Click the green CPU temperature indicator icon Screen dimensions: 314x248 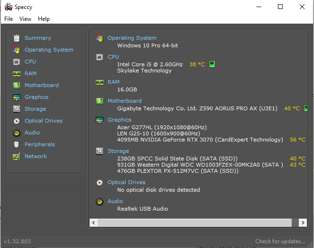point(212,64)
